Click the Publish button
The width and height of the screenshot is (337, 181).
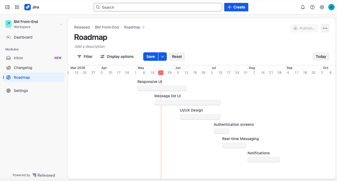click(x=304, y=28)
